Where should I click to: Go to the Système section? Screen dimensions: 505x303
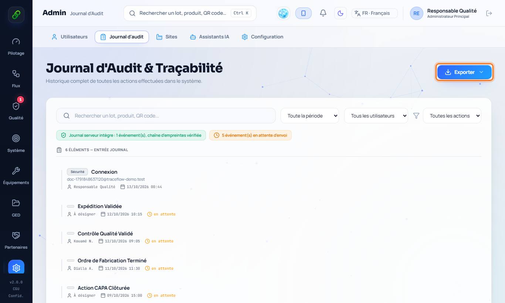tap(16, 144)
